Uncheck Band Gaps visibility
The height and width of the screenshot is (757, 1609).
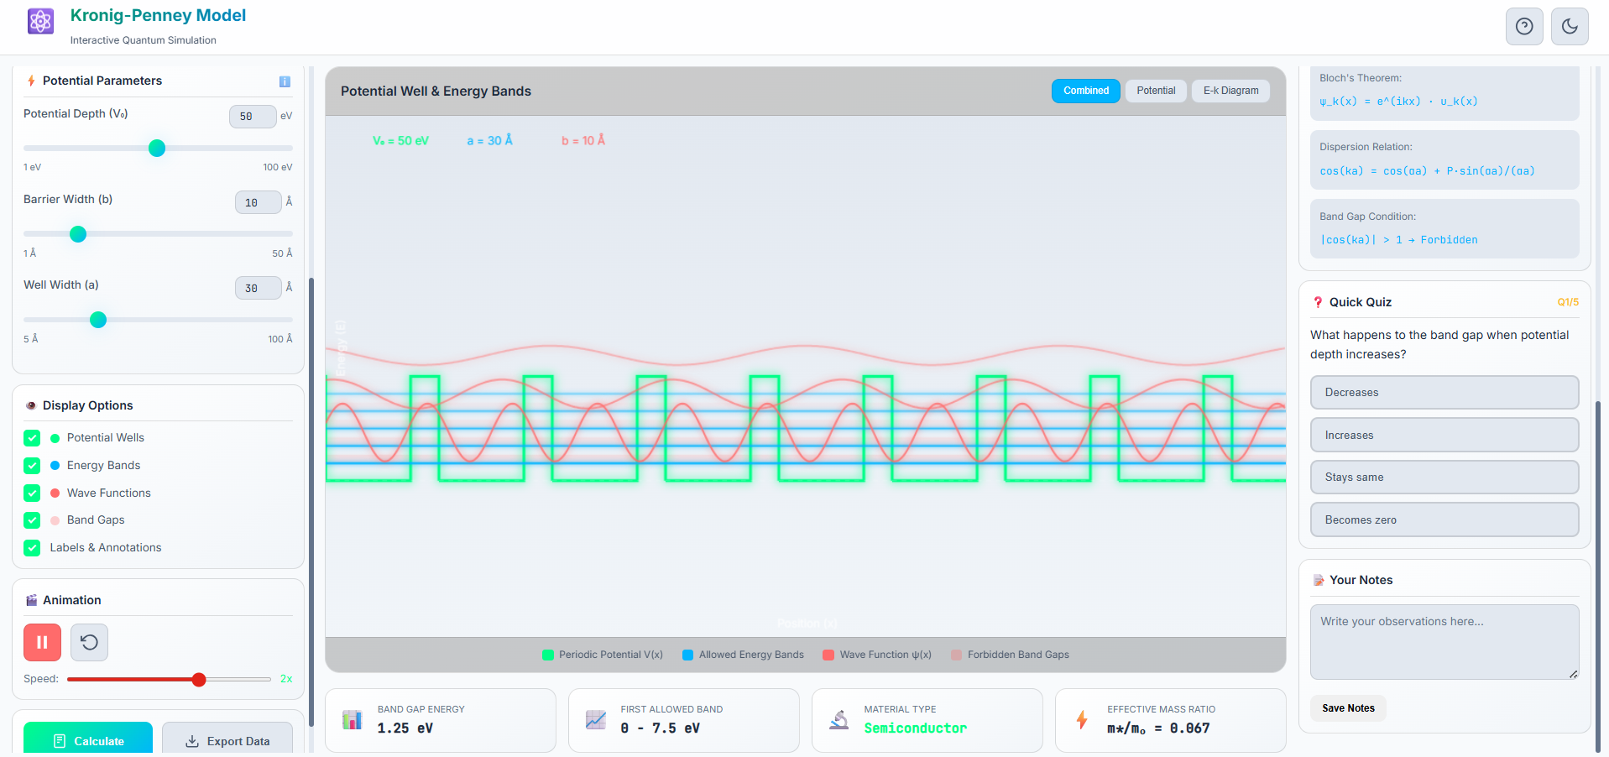click(x=32, y=520)
